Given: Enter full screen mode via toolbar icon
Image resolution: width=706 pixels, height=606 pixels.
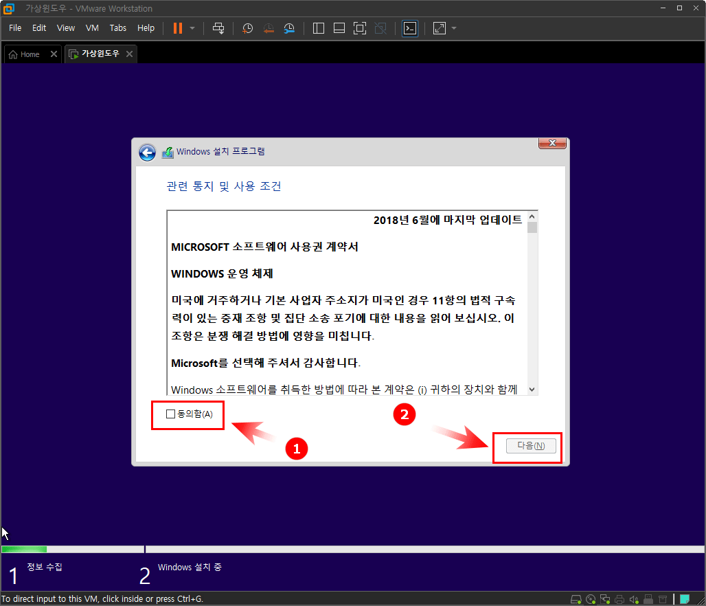Looking at the screenshot, I should pyautogui.click(x=360, y=28).
